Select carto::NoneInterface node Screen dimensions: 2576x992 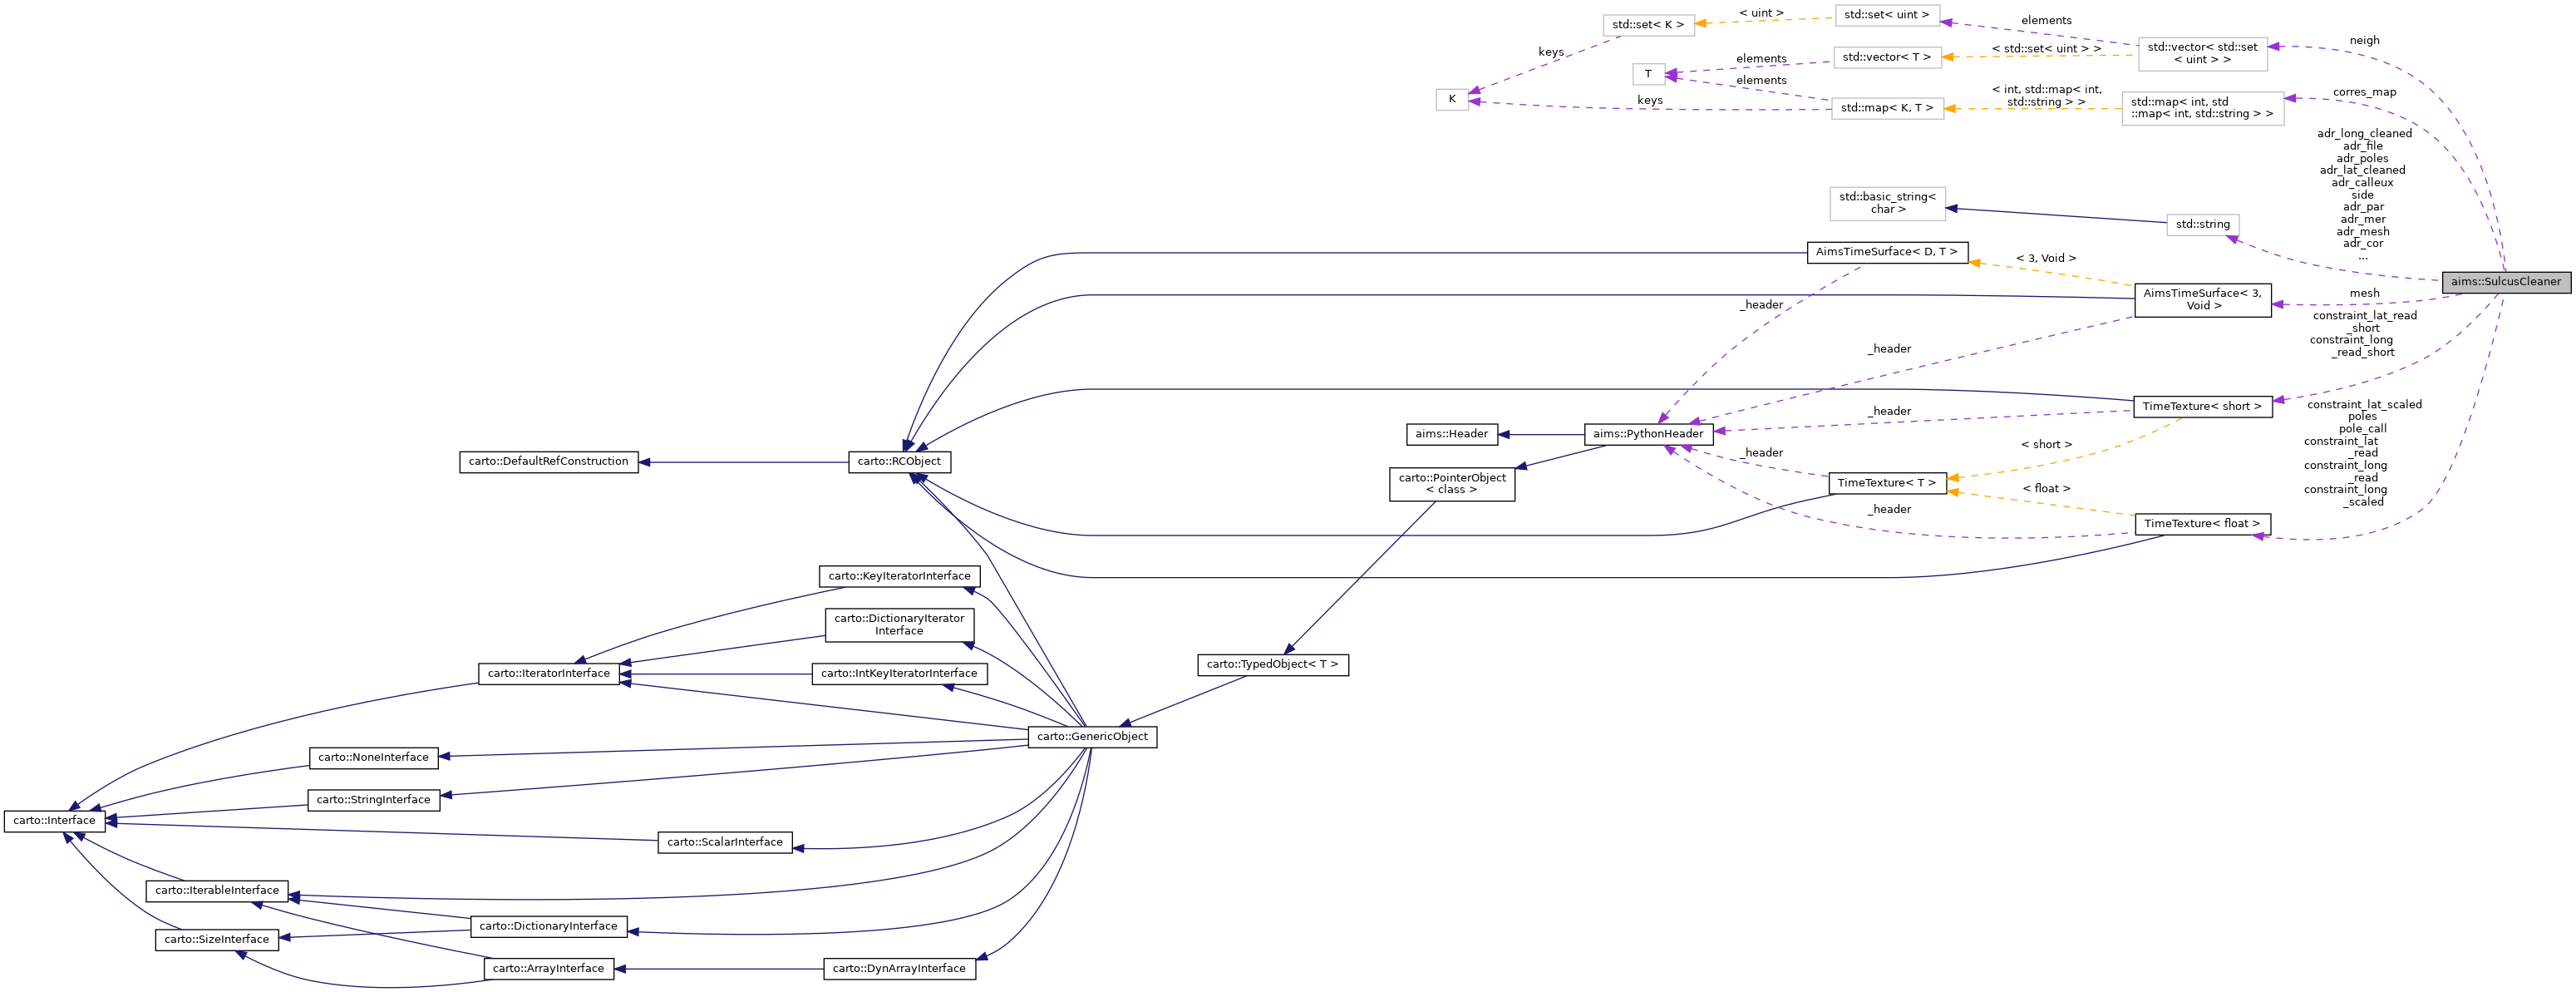[x=373, y=758]
